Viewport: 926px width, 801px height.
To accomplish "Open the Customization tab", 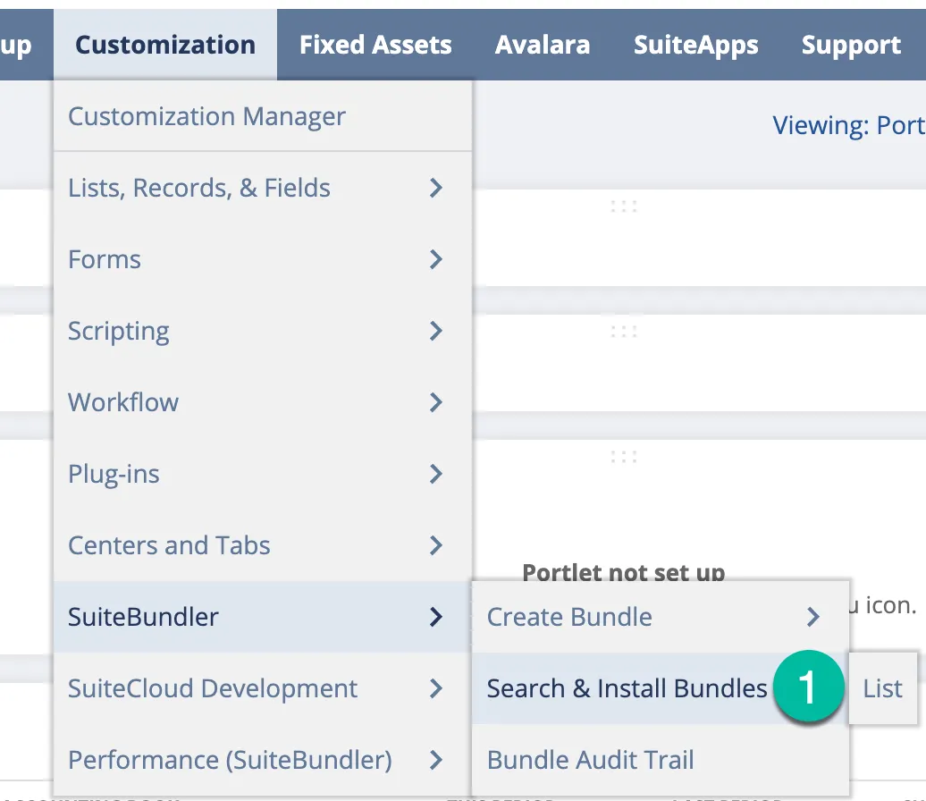I will coord(165,45).
